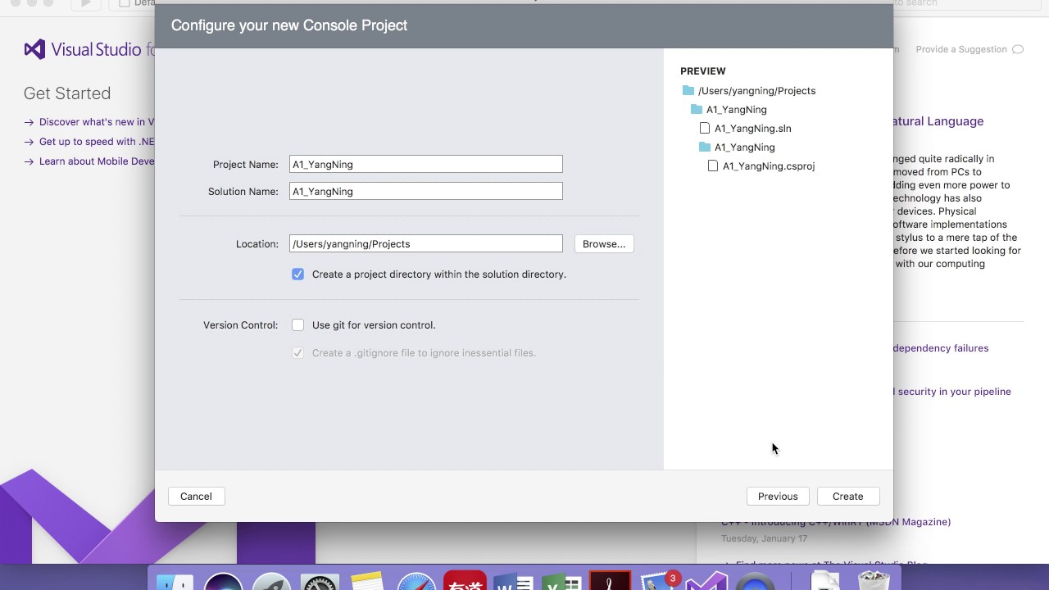Open the red Youdao dictionary dock icon

coord(465,580)
